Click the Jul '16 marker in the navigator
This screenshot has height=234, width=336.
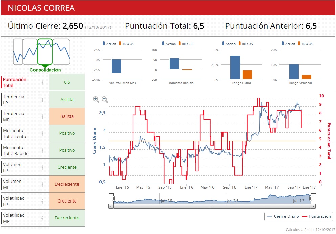(x=232, y=201)
